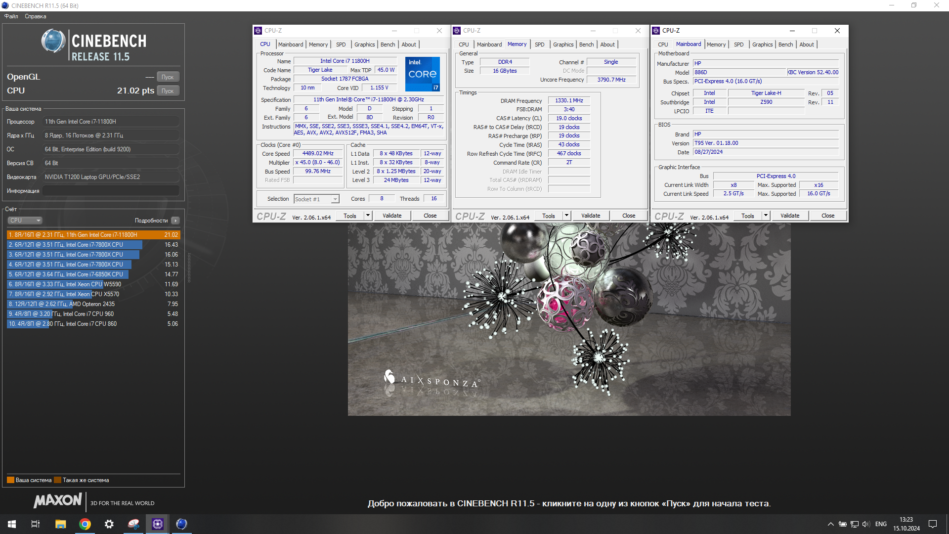Click Подробности expand arrow

pos(175,221)
